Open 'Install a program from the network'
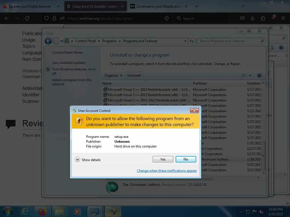The image size is (290, 217). 72,82
